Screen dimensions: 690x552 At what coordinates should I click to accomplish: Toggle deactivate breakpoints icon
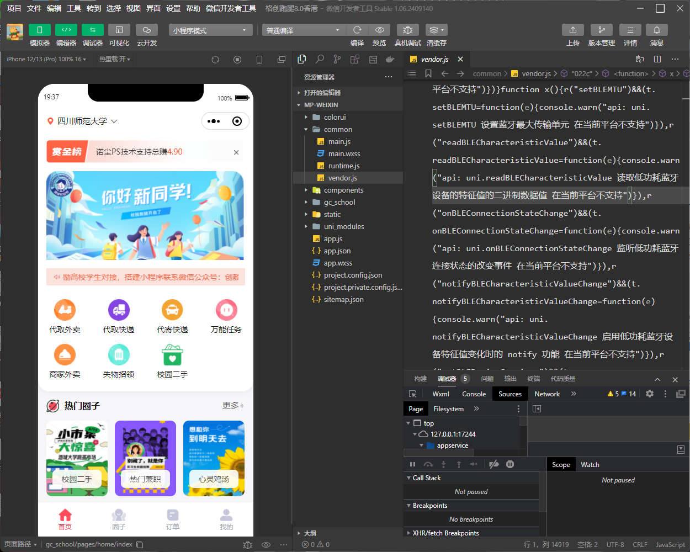(x=494, y=464)
